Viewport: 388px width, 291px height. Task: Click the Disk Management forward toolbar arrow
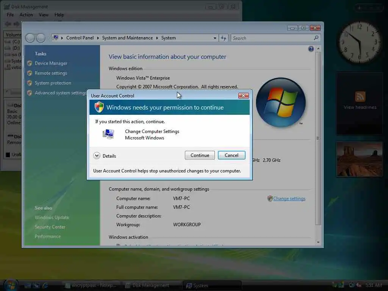(x=16, y=24)
